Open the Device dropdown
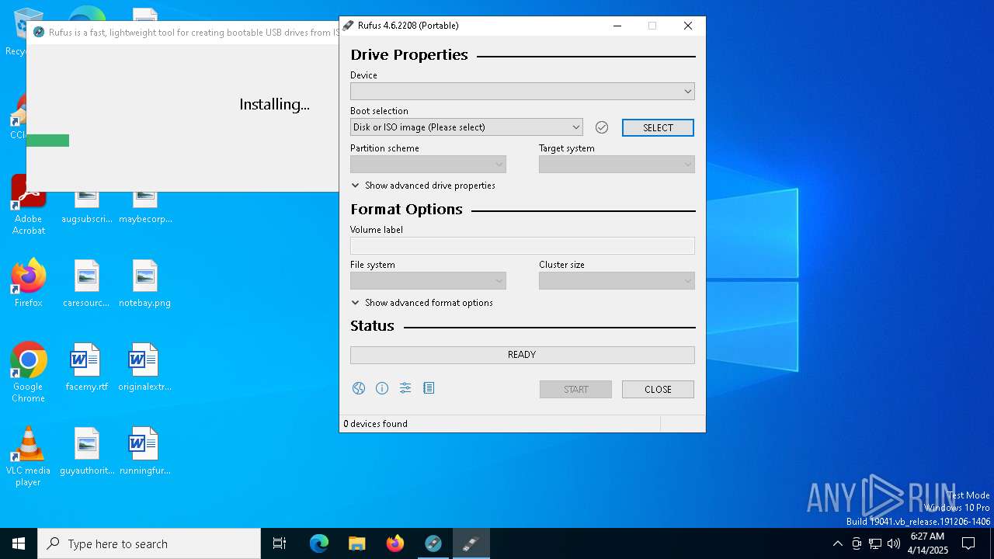This screenshot has height=559, width=994. pos(523,91)
